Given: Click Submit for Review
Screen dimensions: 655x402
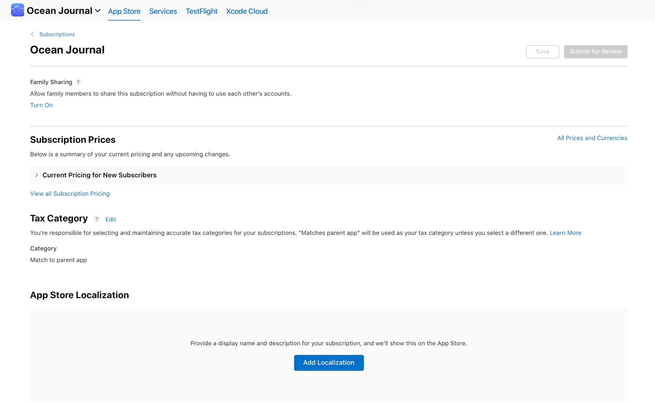Looking at the screenshot, I should click(595, 52).
